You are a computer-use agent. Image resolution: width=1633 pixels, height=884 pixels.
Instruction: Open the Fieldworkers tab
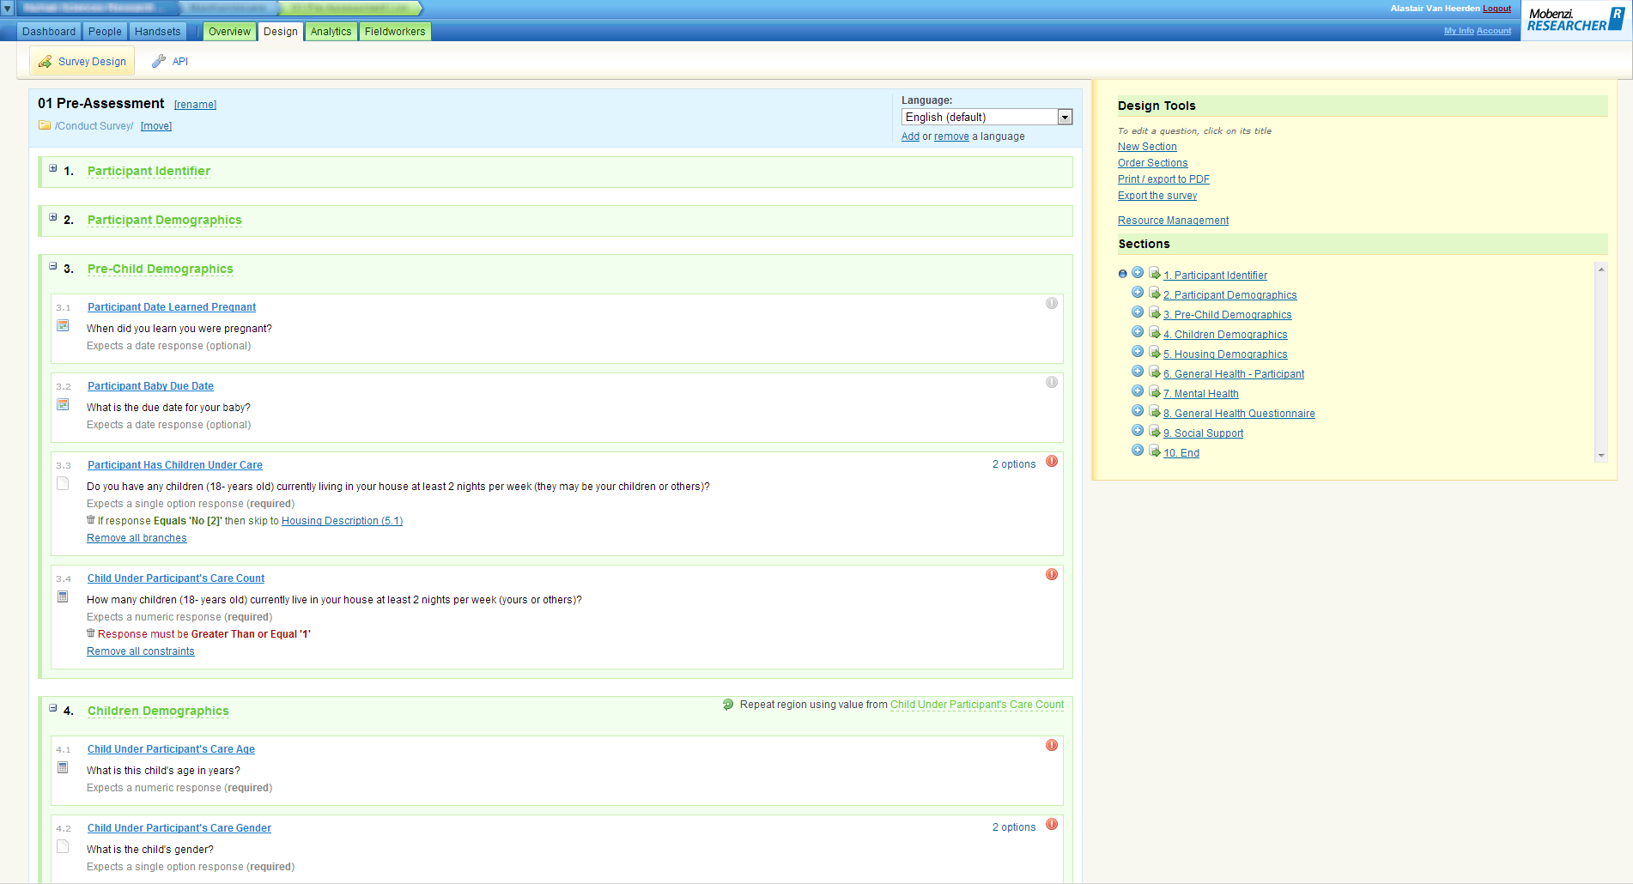394,32
